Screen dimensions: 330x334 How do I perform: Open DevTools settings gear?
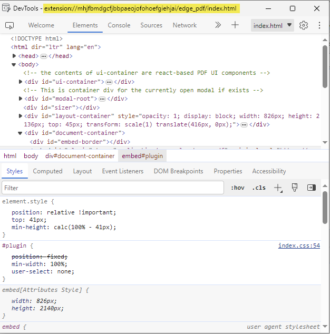point(303,25)
